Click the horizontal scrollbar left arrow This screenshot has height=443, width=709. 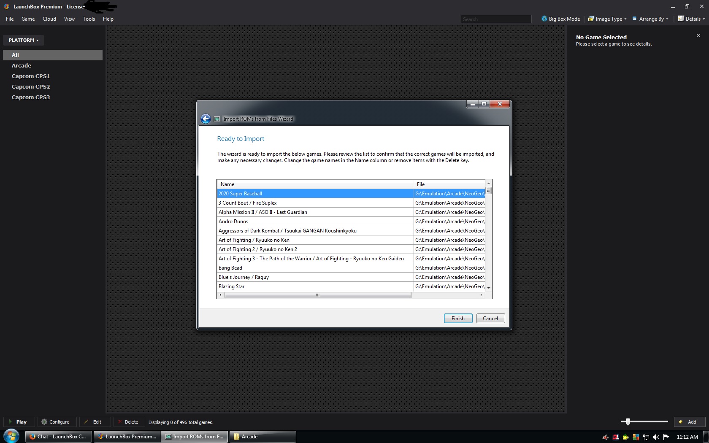pyautogui.click(x=220, y=295)
